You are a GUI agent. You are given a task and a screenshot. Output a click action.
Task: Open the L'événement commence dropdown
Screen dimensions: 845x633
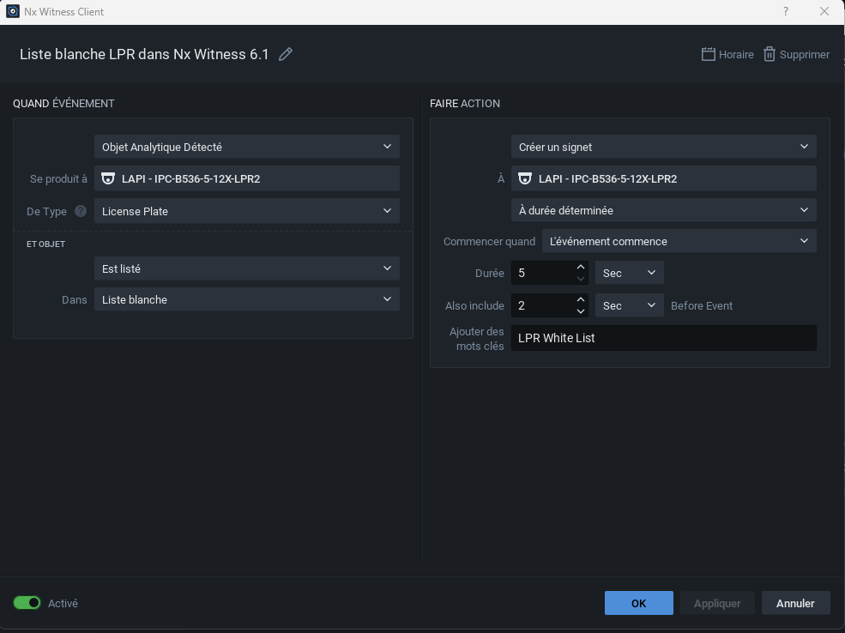click(x=679, y=241)
